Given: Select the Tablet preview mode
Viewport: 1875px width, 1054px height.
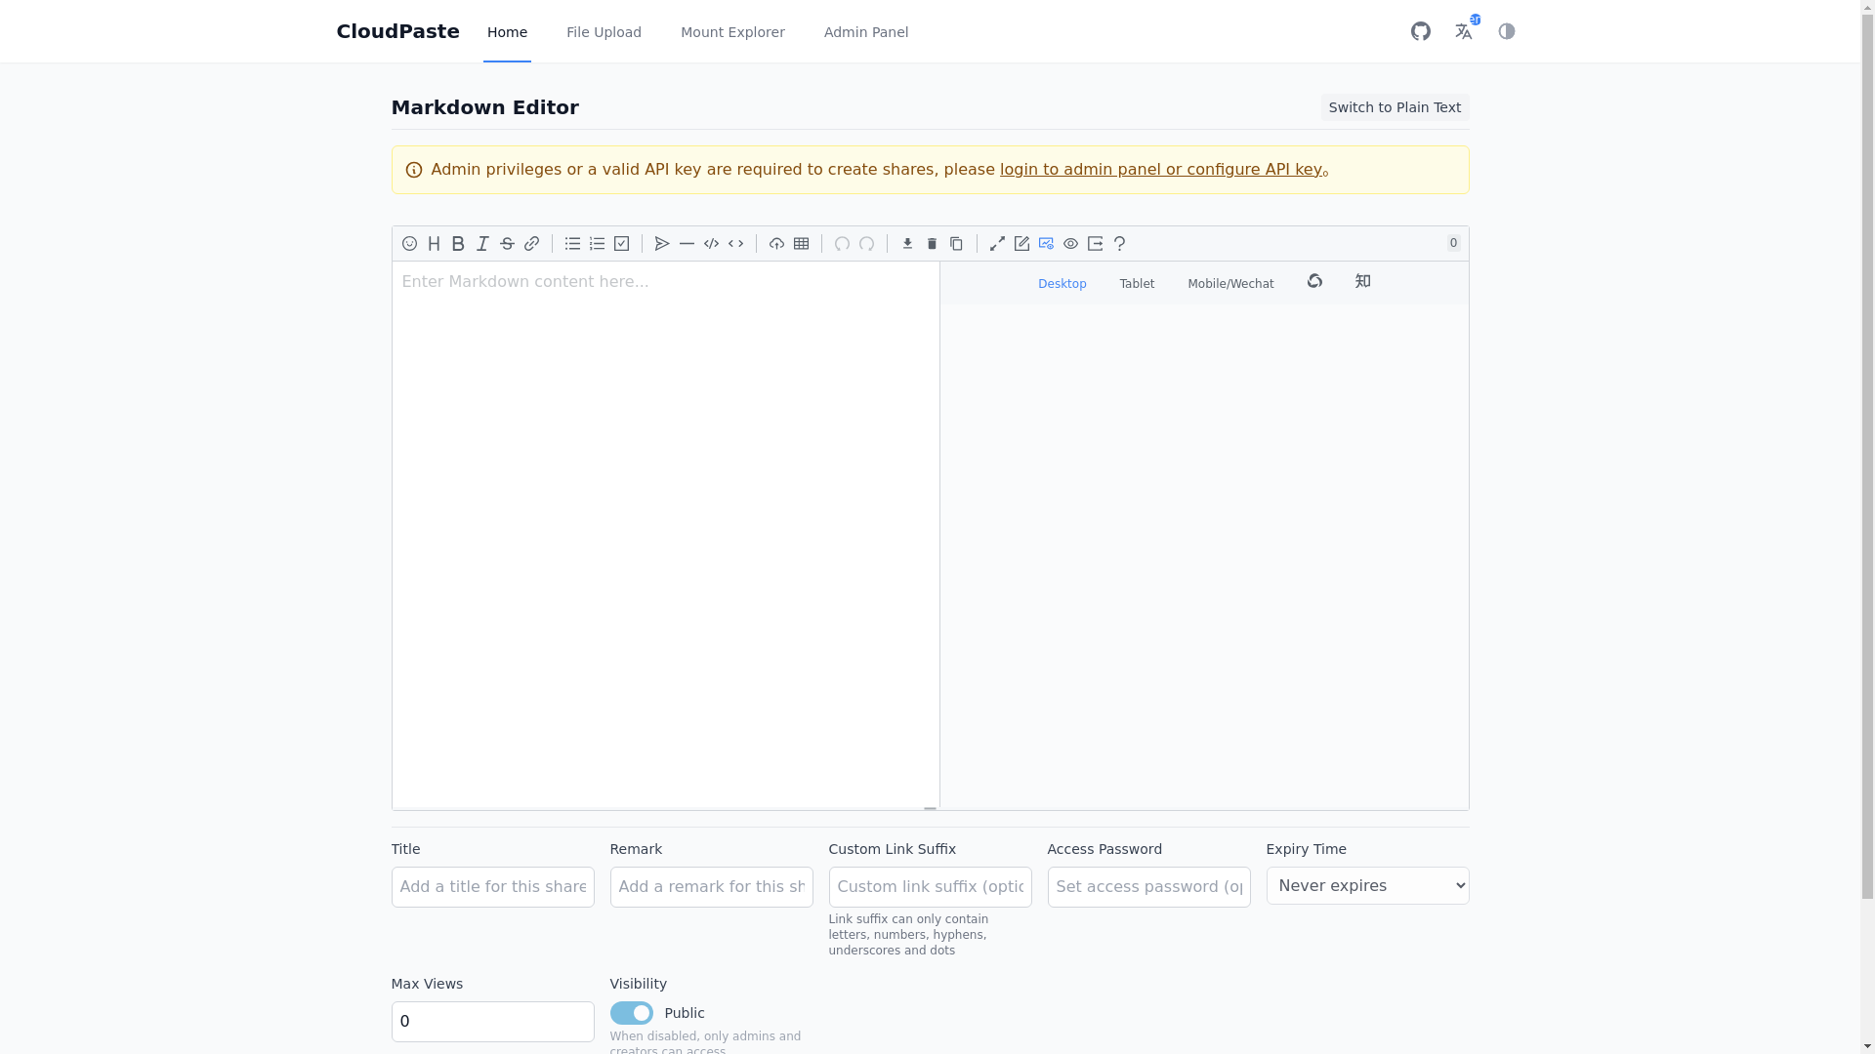Looking at the screenshot, I should pyautogui.click(x=1137, y=284).
